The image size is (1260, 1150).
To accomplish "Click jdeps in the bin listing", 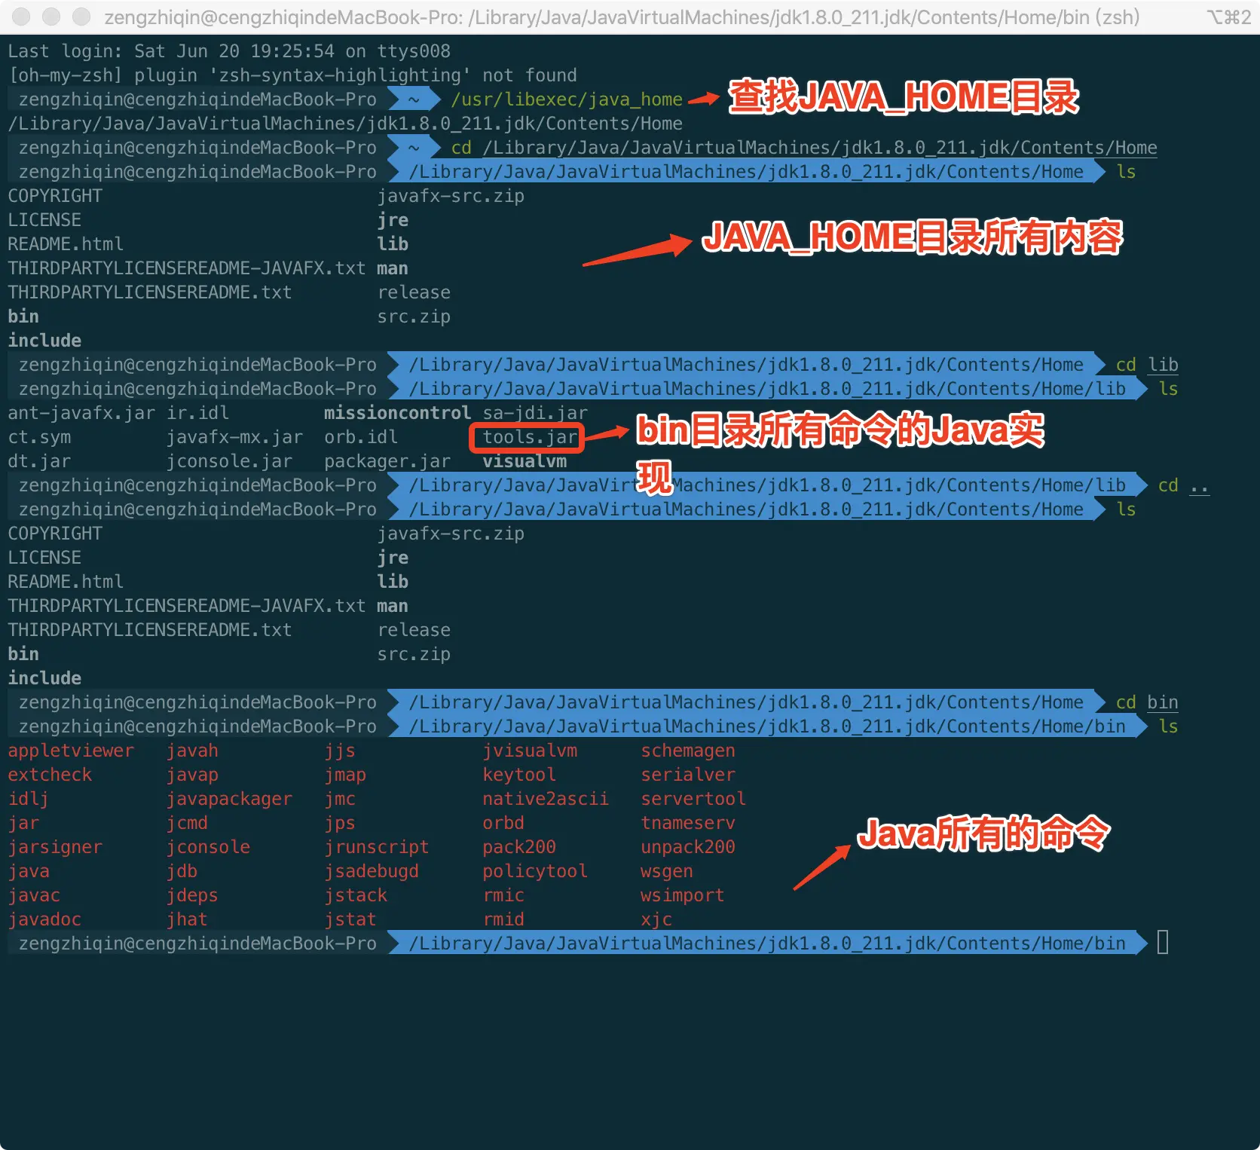I will (192, 895).
